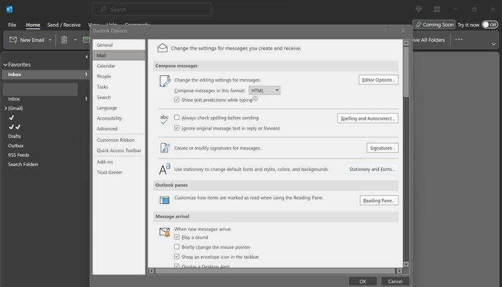The image size is (502, 287).
Task: Open the Search options category
Action: pyautogui.click(x=119, y=97)
